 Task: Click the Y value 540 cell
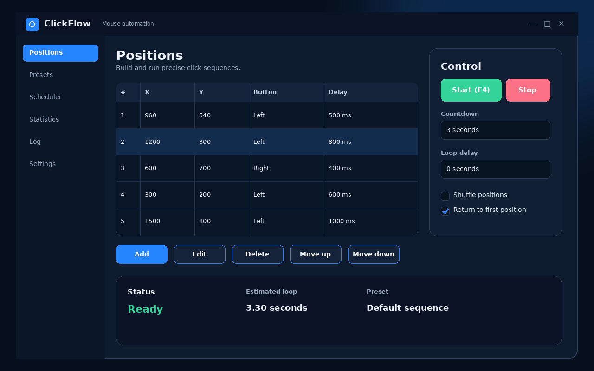222,115
